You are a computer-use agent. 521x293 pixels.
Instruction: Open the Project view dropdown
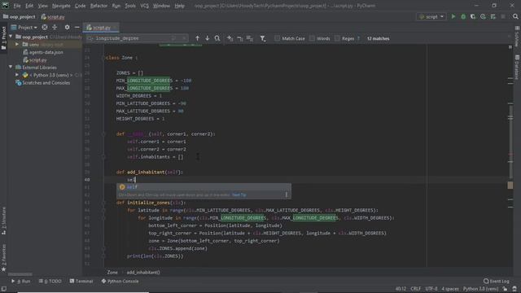pyautogui.click(x=24, y=27)
